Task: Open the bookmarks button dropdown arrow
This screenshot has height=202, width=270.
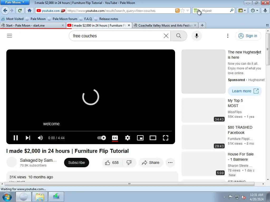Action: click(245, 11)
